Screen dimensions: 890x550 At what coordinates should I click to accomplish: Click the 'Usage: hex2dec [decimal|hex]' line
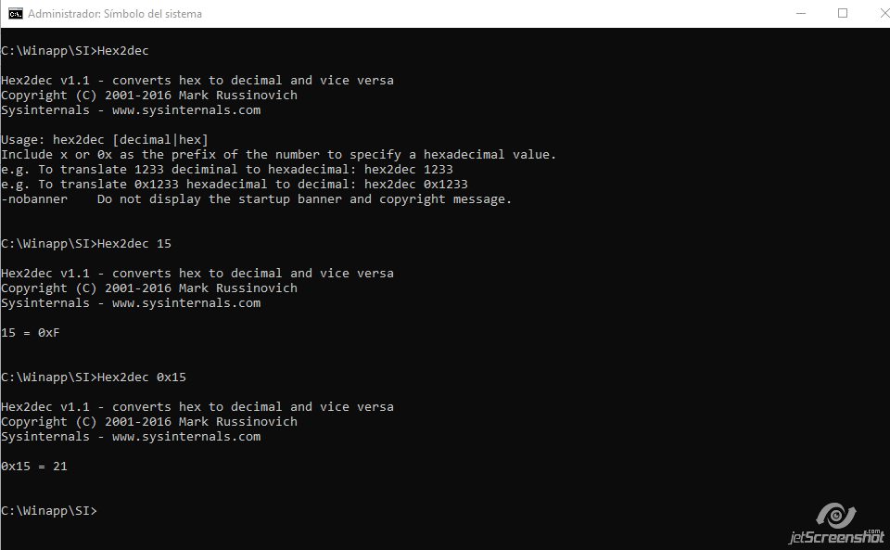(105, 140)
